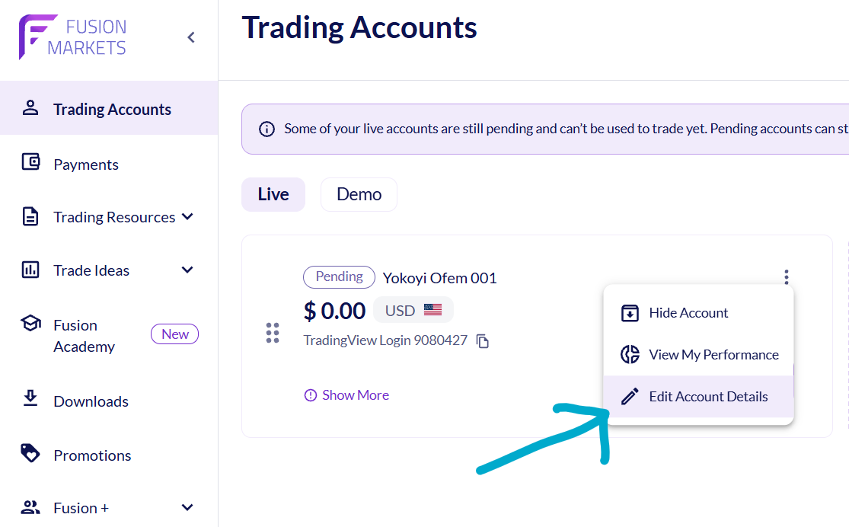Click the Downloads arrow icon
The height and width of the screenshot is (527, 849).
pyautogui.click(x=30, y=398)
